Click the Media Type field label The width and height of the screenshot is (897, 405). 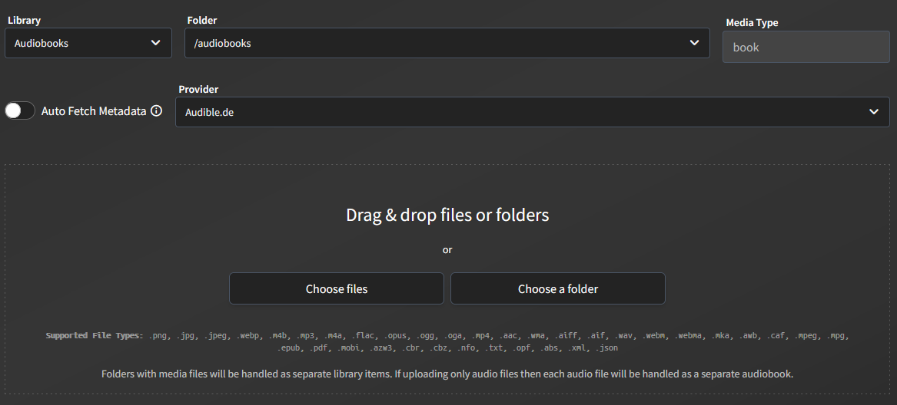click(752, 23)
